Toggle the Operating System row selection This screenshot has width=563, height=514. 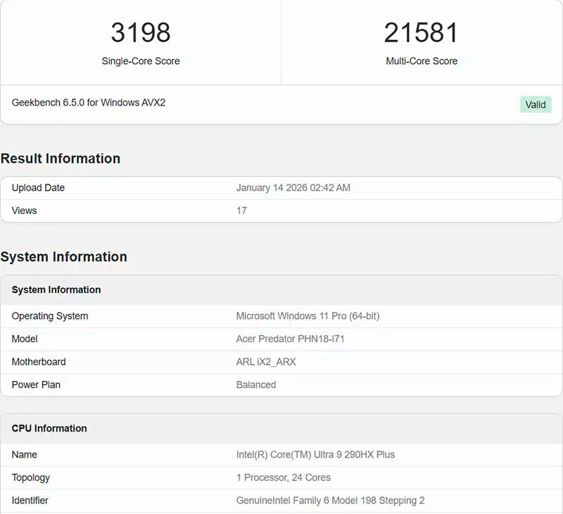click(x=49, y=316)
